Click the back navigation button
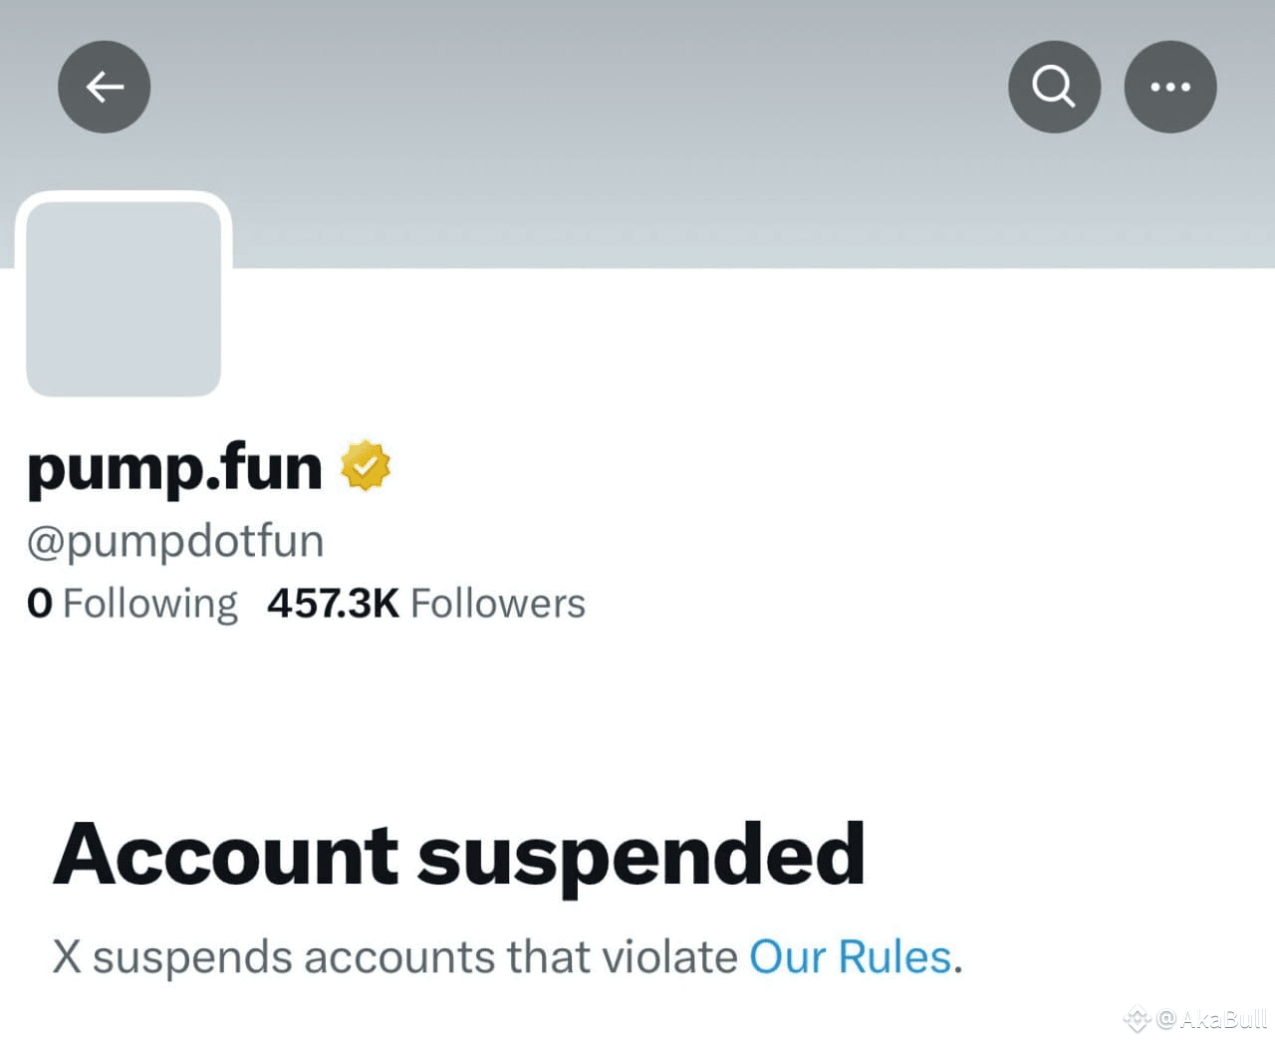This screenshot has height=1044, width=1275. pyautogui.click(x=104, y=87)
